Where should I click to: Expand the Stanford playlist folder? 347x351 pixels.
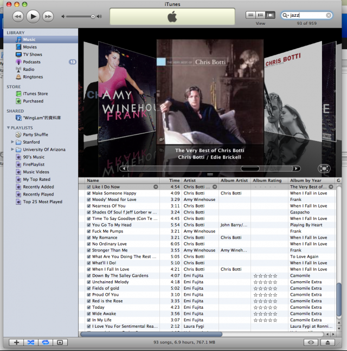[12, 142]
